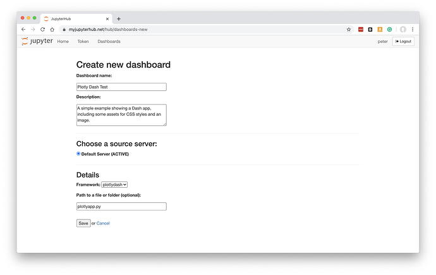Click the browser forward arrow

(x=33, y=30)
